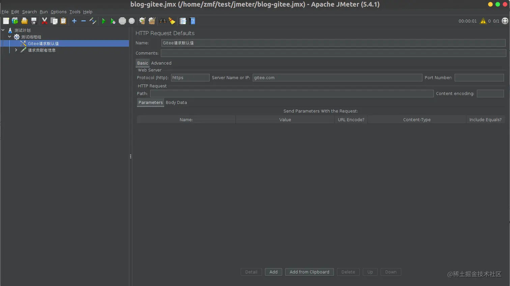The width and height of the screenshot is (510, 286).
Task: Open Search with binoculars icon
Action: pos(163,21)
